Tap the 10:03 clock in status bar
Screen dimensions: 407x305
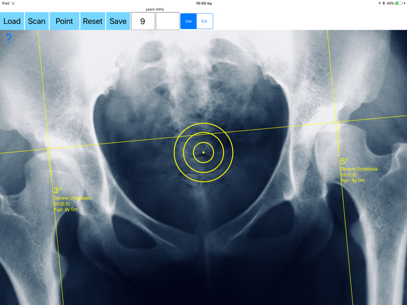tap(203, 3)
